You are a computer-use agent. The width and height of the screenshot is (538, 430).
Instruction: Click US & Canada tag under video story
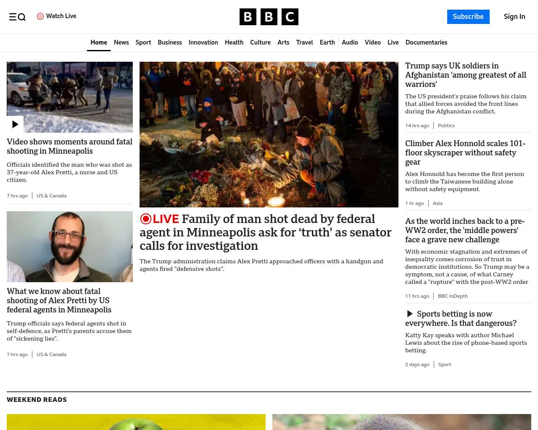tap(51, 196)
